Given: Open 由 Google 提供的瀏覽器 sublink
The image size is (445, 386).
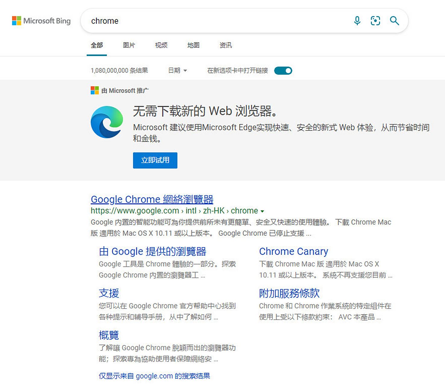Looking at the screenshot, I should click(152, 251).
